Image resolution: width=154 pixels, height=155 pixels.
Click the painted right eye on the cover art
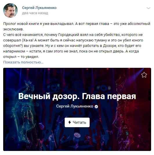[104, 87]
